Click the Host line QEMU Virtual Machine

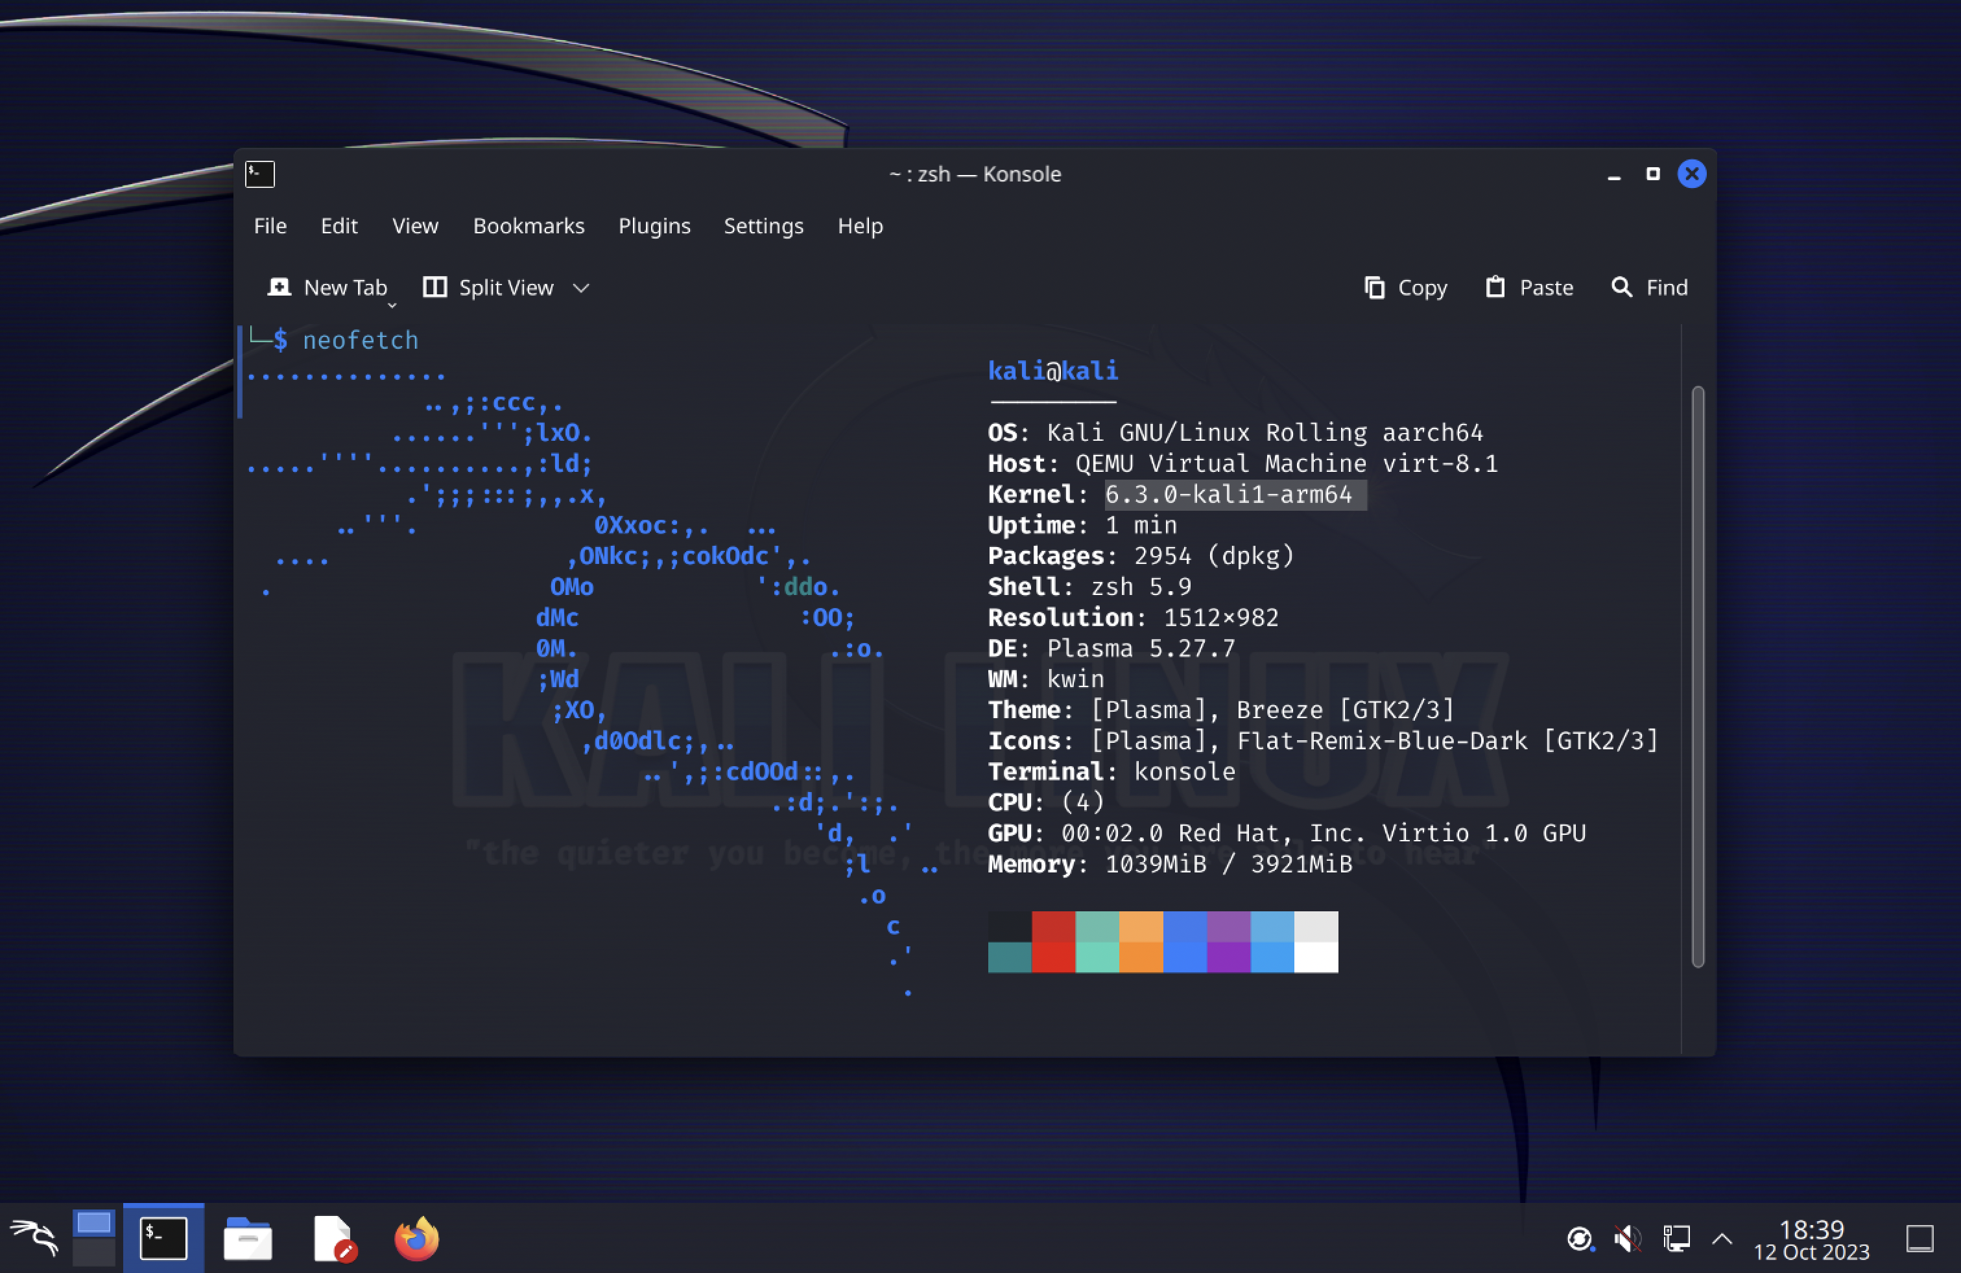point(1242,463)
